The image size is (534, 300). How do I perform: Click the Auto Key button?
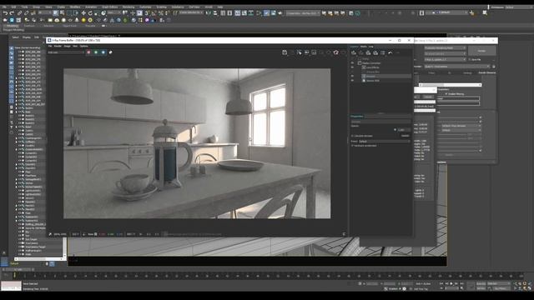pyautogui.click(x=481, y=283)
